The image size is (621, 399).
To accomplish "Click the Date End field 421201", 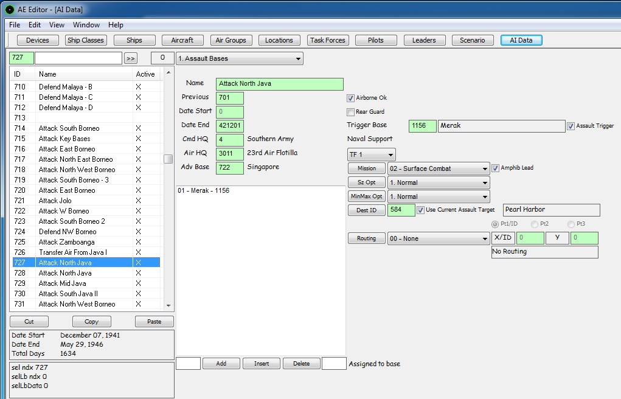I will 230,126.
